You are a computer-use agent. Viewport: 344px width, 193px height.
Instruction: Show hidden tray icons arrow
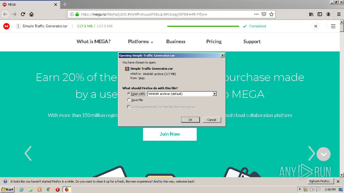point(300,190)
